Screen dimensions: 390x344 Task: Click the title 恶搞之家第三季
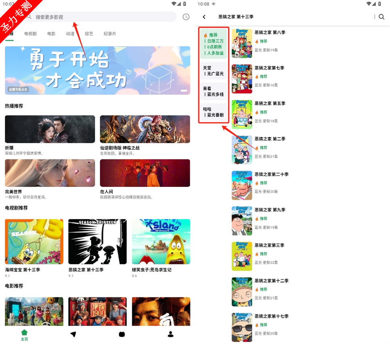tap(269, 245)
